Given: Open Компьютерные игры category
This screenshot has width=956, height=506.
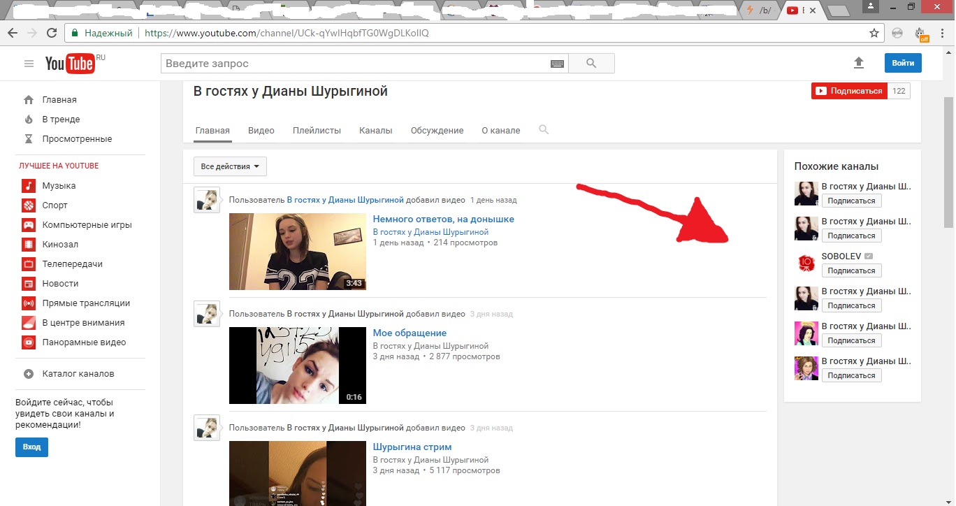Looking at the screenshot, I should click(x=87, y=225).
